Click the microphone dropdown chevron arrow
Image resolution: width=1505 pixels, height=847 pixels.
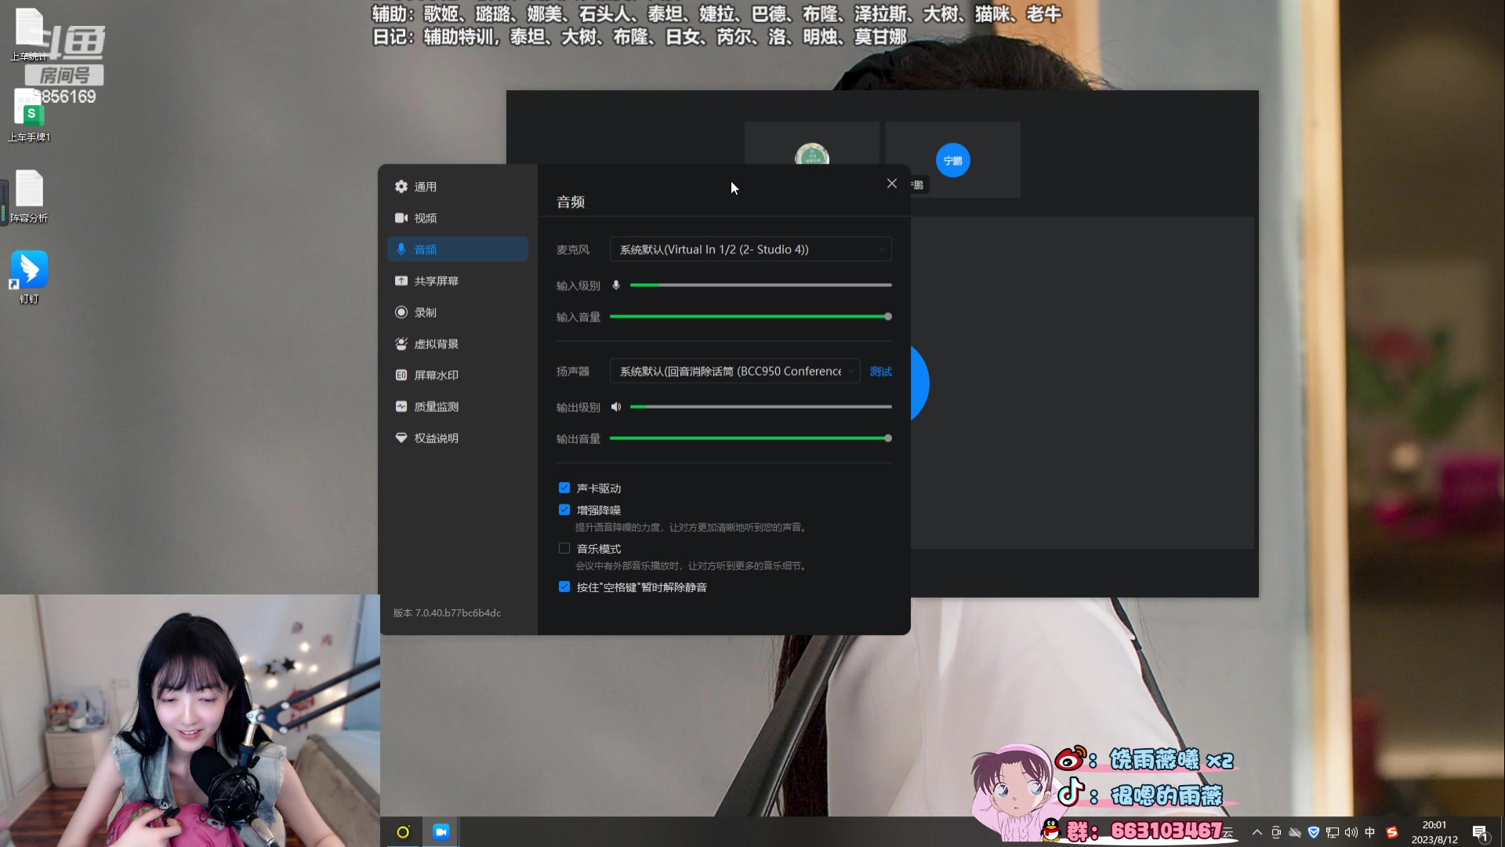coord(882,250)
